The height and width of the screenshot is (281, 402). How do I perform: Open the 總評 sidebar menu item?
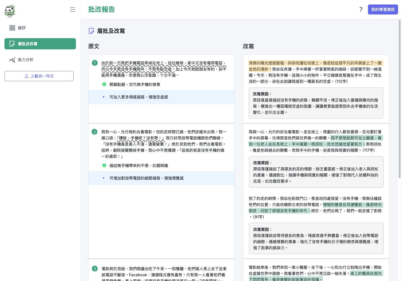click(x=22, y=28)
